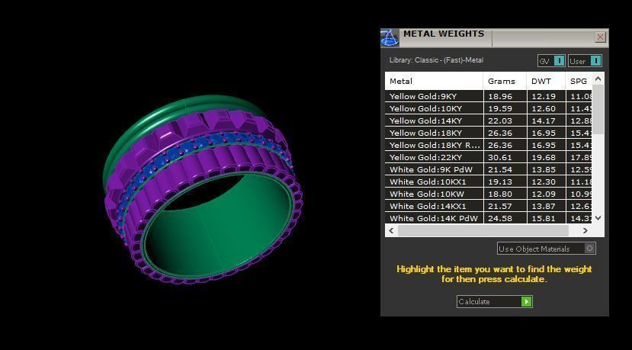
Task: Select the White Gold:9K PdW row
Action: pyautogui.click(x=489, y=169)
